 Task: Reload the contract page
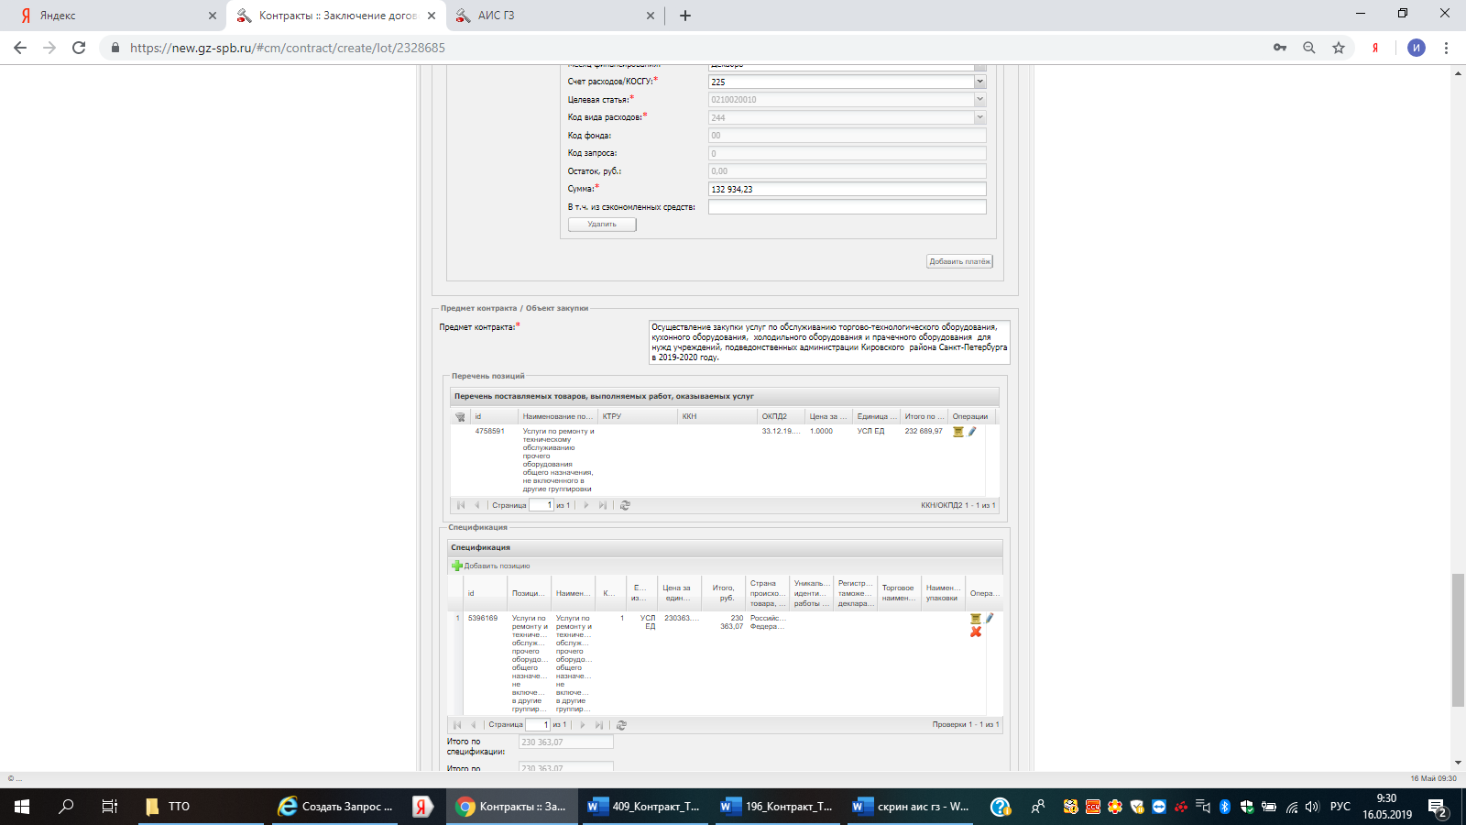point(79,48)
